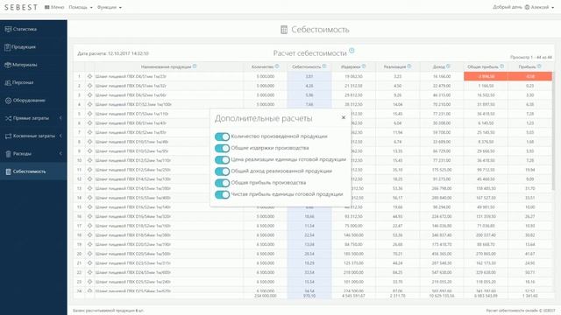Sort by Количество column header

[263, 66]
